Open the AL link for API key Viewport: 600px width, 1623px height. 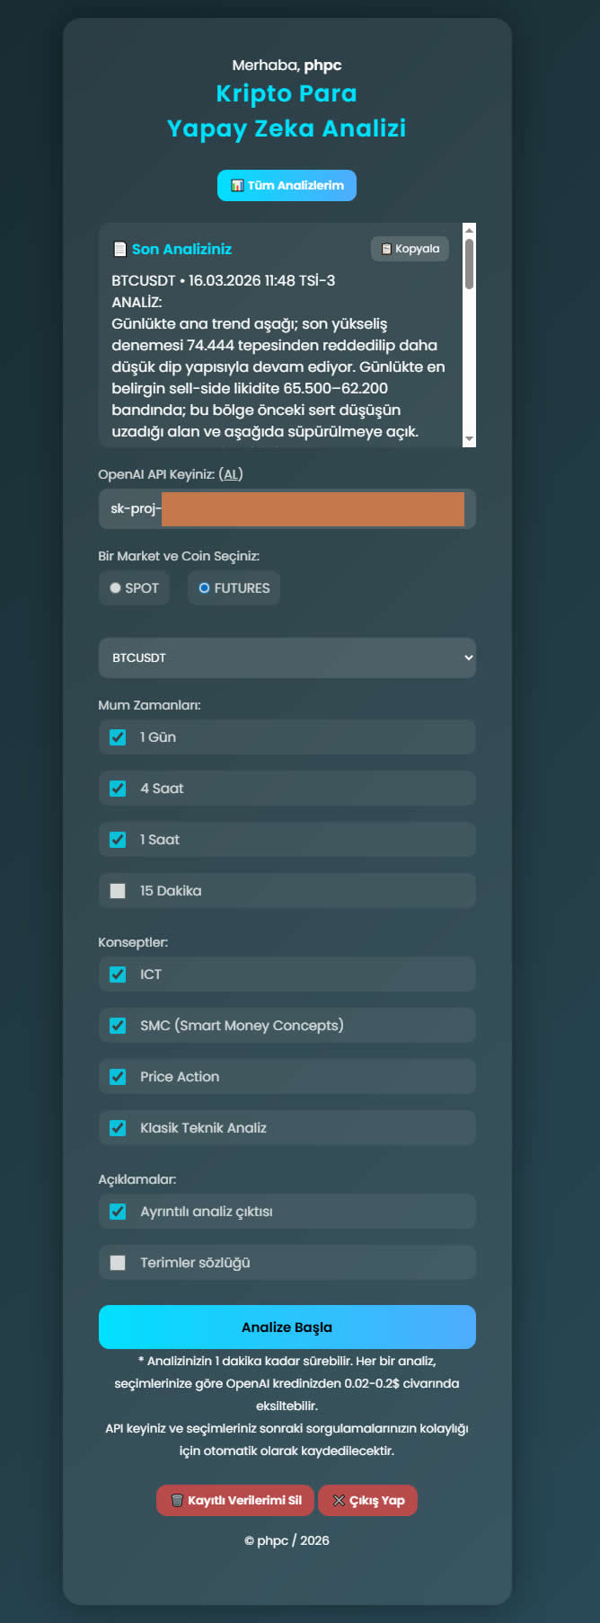231,474
